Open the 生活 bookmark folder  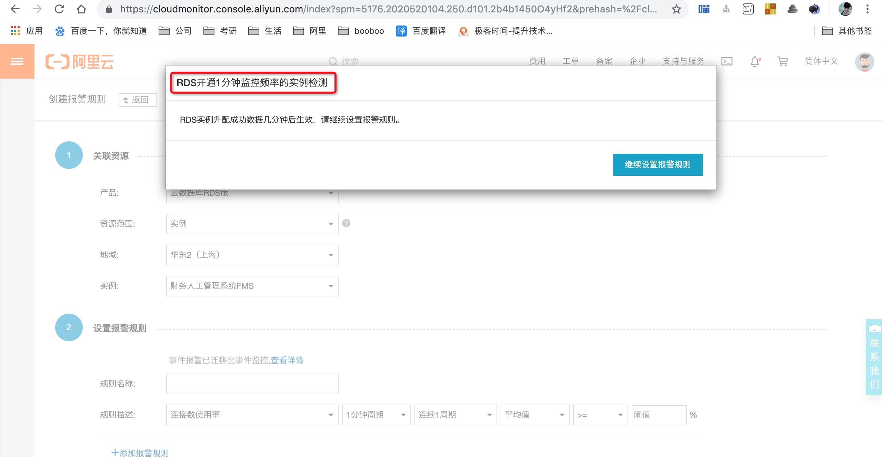point(264,31)
